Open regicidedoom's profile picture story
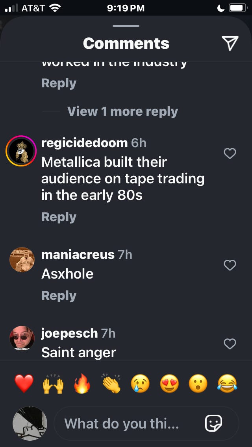This screenshot has width=252, height=447. [x=21, y=151]
